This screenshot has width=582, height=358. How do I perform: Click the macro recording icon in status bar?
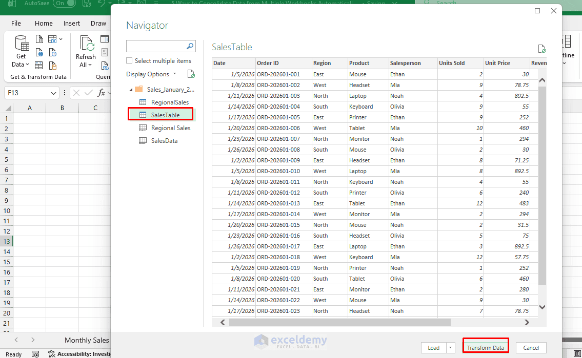[x=35, y=354]
